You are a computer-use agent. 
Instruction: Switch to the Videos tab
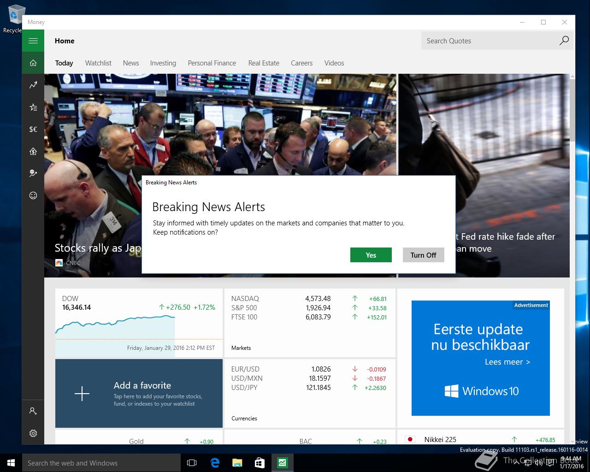pyautogui.click(x=334, y=63)
